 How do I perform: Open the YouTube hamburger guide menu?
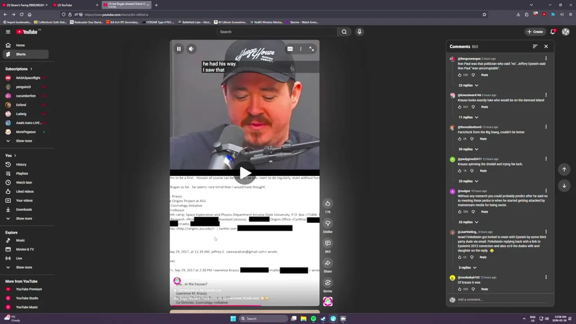[x=8, y=31]
